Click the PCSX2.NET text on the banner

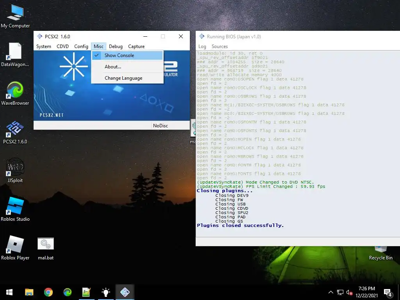click(52, 115)
